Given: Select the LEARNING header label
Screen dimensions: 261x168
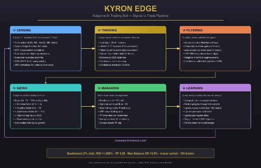Looking at the screenshot, I should coord(194,88).
